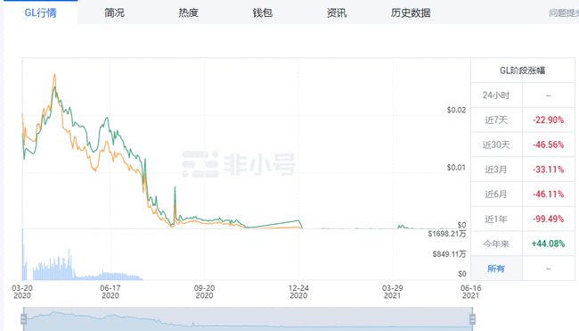Switch to the GL行情 tab
579x331 pixels.
click(x=40, y=12)
